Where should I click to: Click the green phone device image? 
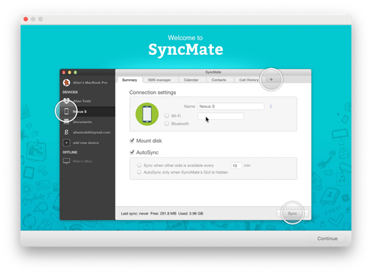coord(147,114)
